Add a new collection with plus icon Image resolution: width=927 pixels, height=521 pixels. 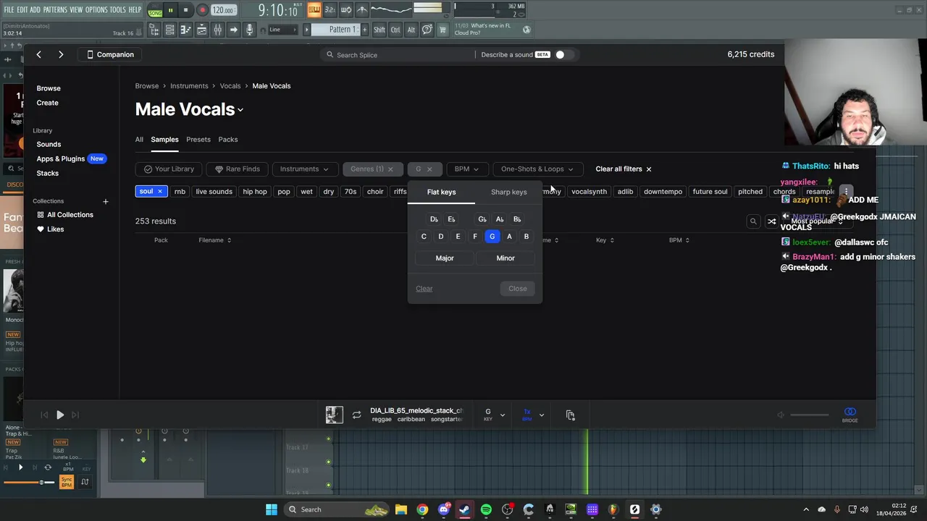(x=106, y=201)
